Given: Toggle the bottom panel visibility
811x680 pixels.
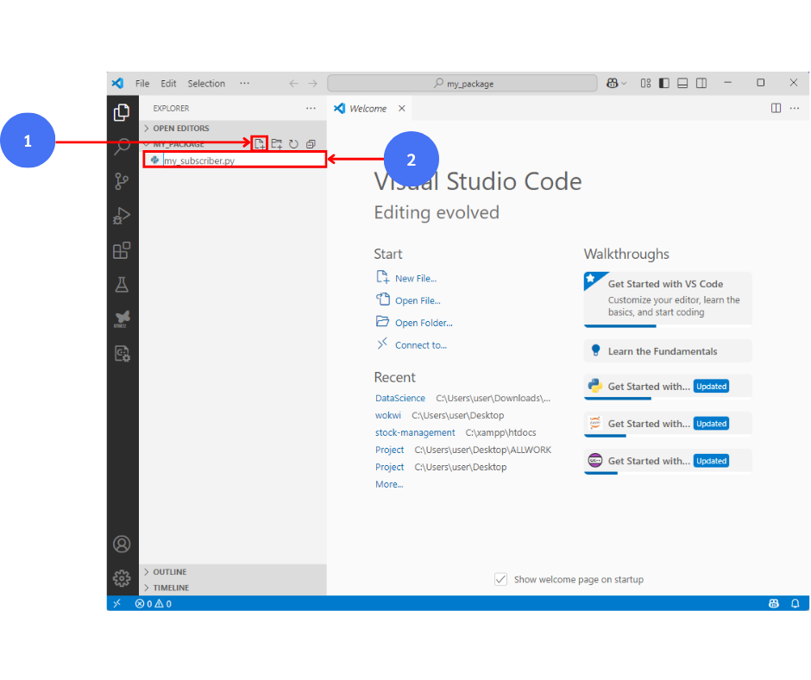Looking at the screenshot, I should pos(682,84).
